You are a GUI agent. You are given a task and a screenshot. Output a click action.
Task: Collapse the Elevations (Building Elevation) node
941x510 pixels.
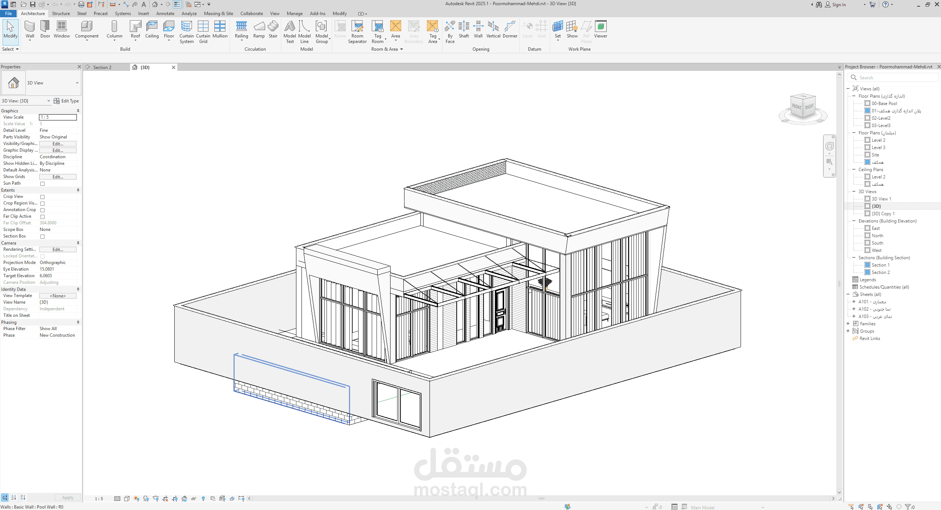click(x=854, y=221)
